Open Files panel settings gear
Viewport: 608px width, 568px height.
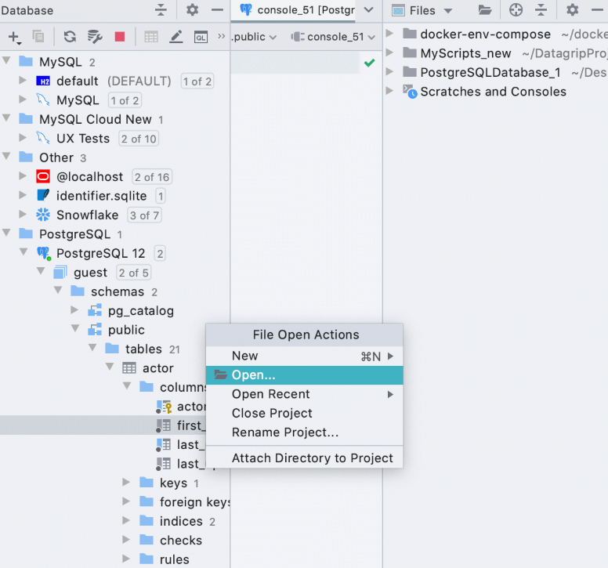click(x=572, y=9)
